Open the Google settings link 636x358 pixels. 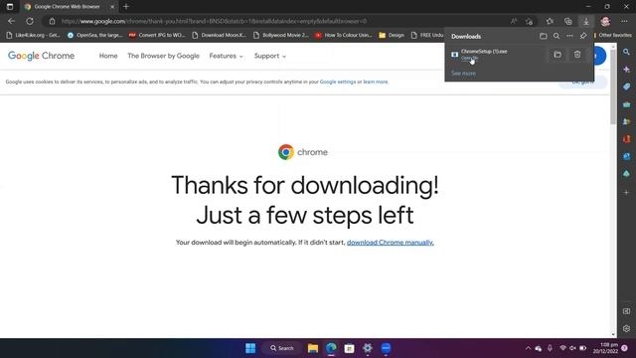pos(338,82)
